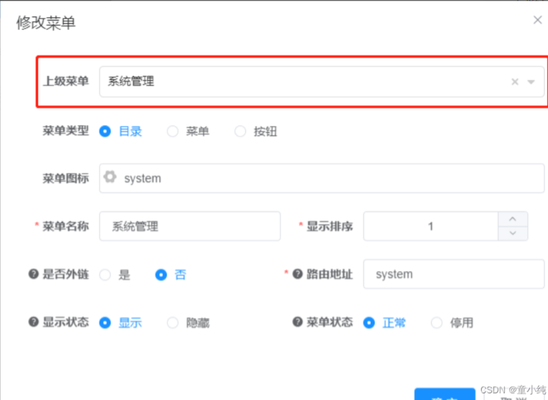Select the 菜单 menu type radio
Screen dimensions: 548x400
(172, 132)
